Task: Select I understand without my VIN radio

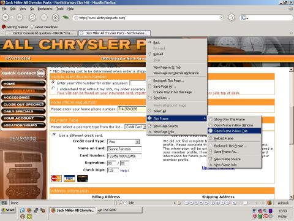Action: [x=53, y=88]
